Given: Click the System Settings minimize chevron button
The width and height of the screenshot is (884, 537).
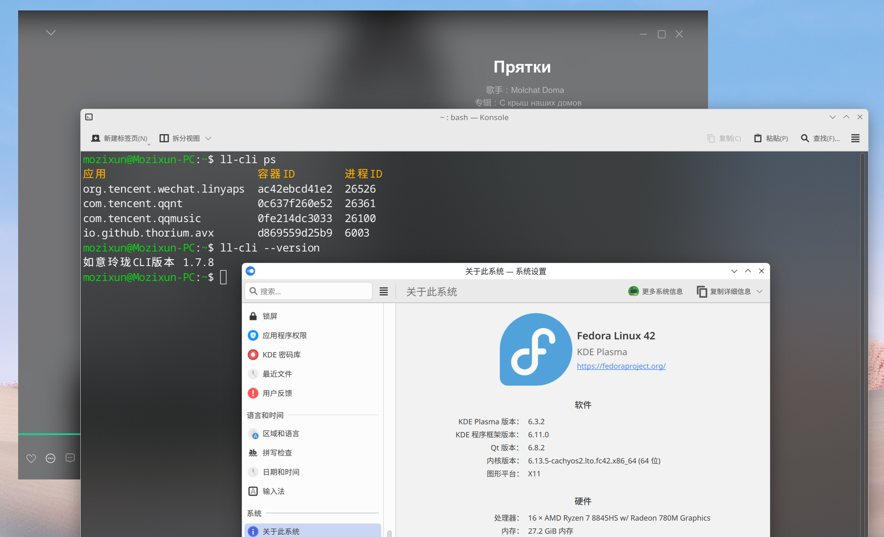Looking at the screenshot, I should pyautogui.click(x=734, y=271).
